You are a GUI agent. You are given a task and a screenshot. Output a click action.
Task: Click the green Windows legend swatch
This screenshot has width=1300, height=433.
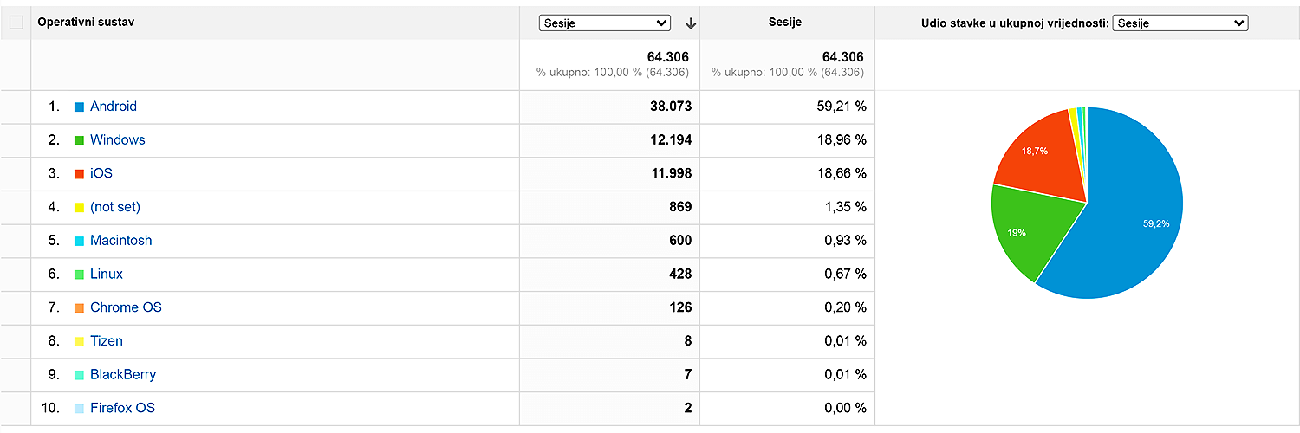click(x=79, y=140)
